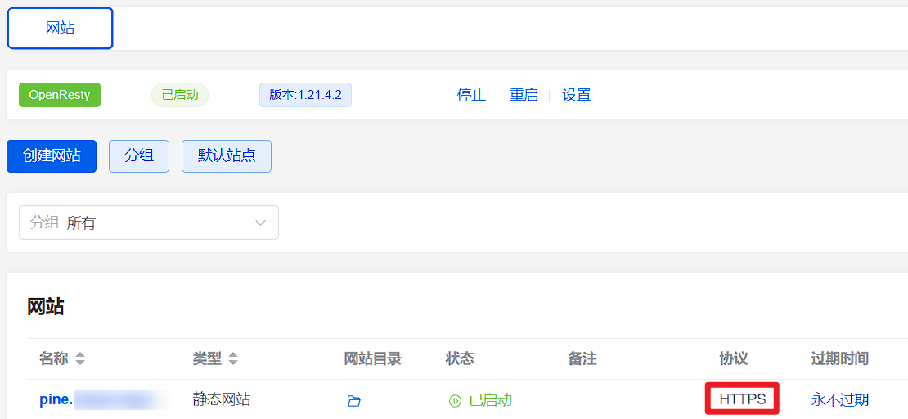Sort by the 名称 column arrows
908x419 pixels.
pos(80,359)
